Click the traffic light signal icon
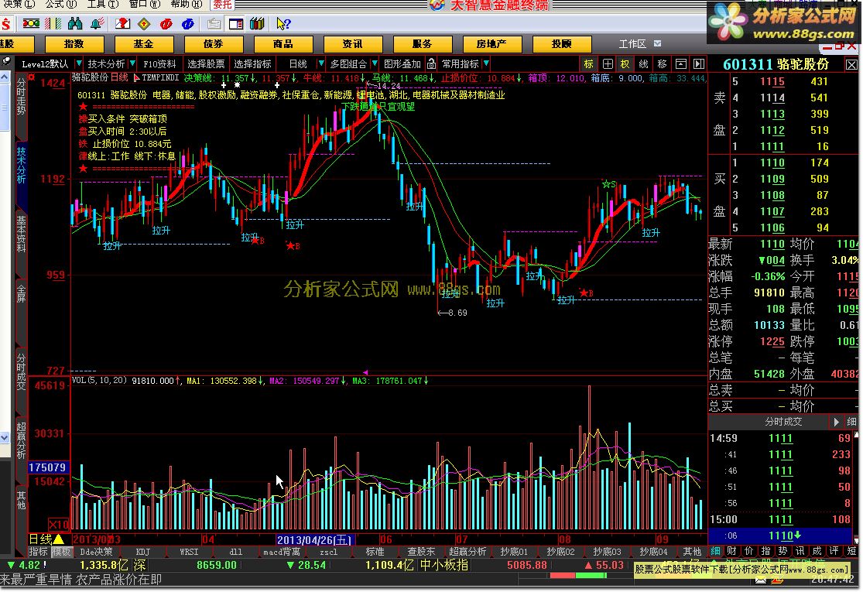Viewport: 863px width, 592px height. 31,24
